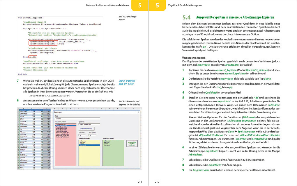Click green term 'xlOpenXMLWorkbookMacroEnabled'

pyautogui.click(x=260, y=135)
